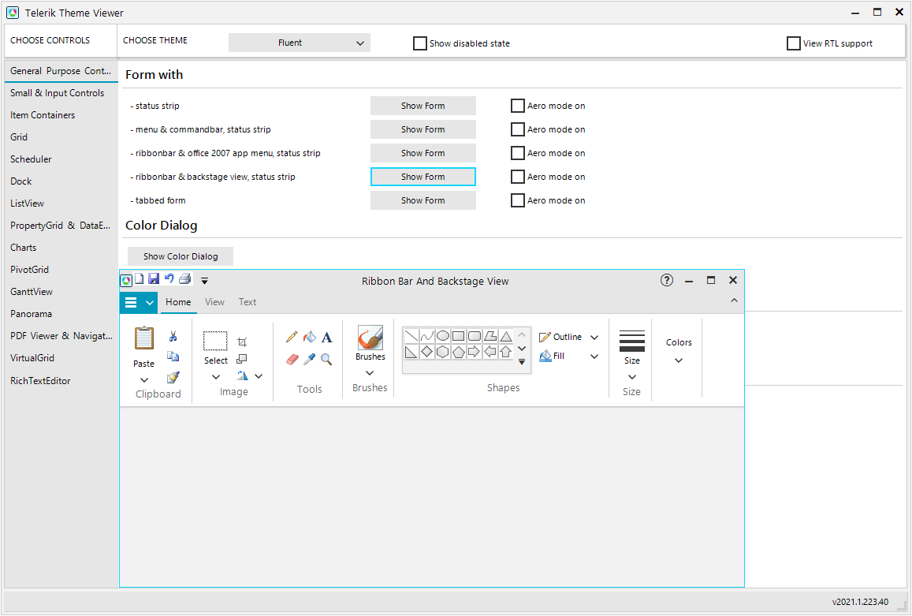The width and height of the screenshot is (912, 616).
Task: Expand the Rotate dropdown arrow in Image group
Action: tap(259, 376)
